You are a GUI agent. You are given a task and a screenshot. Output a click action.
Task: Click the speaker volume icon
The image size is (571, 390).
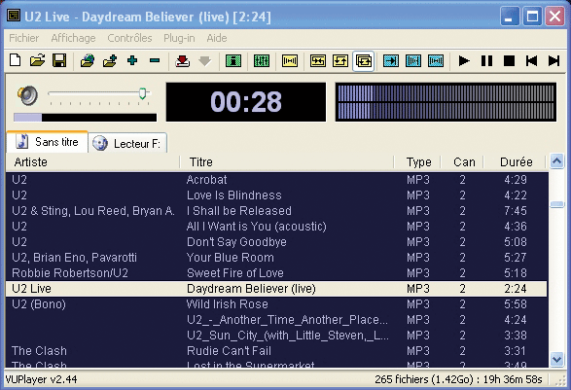[27, 95]
